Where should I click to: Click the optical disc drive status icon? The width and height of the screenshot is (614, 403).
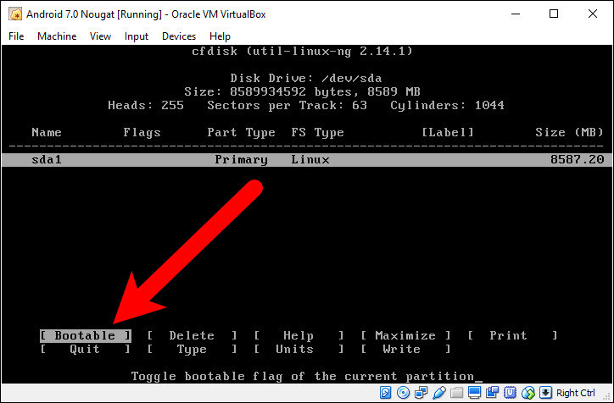[403, 393]
